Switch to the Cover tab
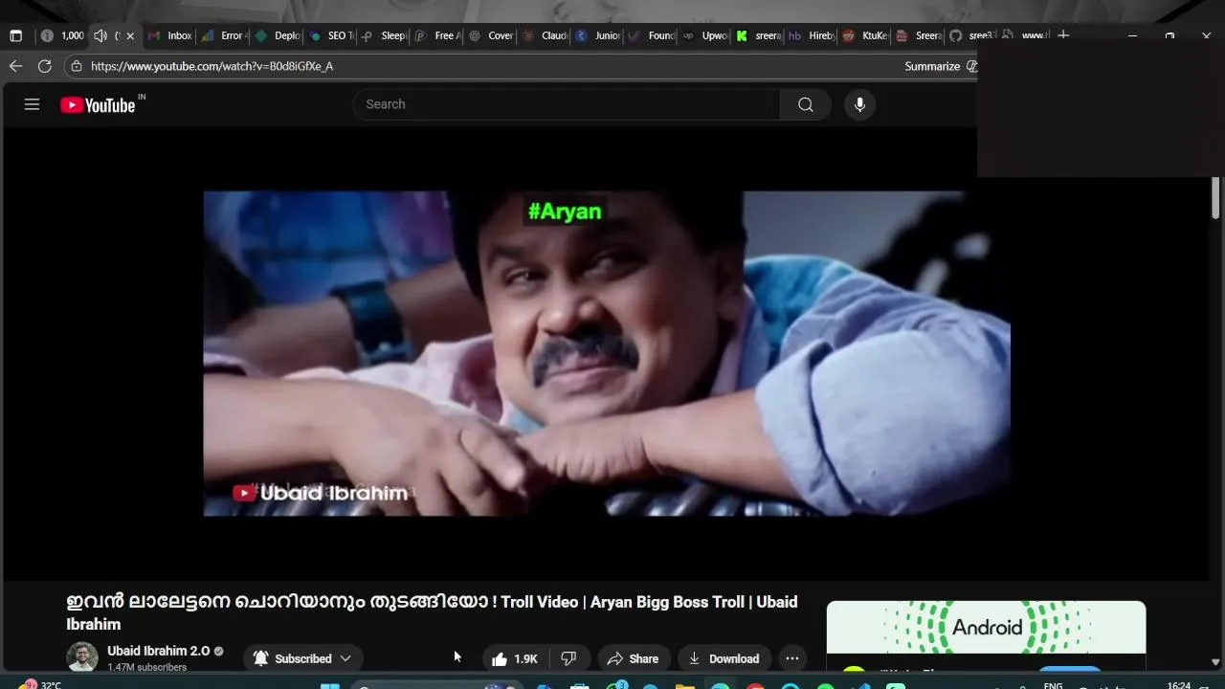This screenshot has height=689, width=1225. coord(490,35)
